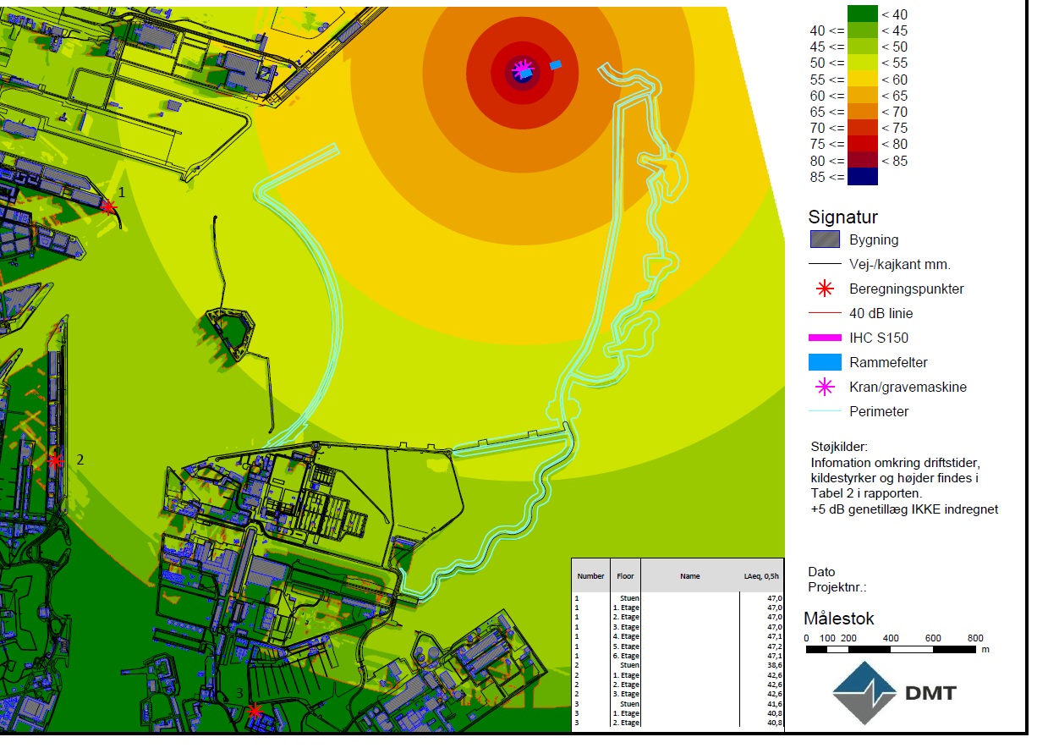Select red calculation point 3 on map
Viewport: 1037px width, 748px height.
255,712
